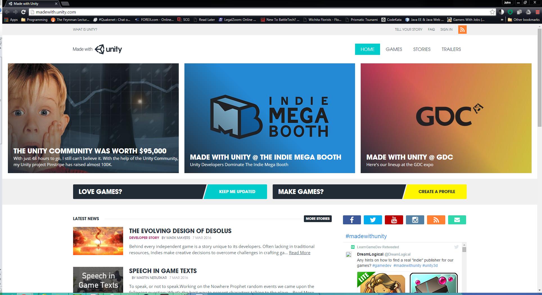Go back with the browser back arrow
Viewport: 542px width, 295px height.
[7, 12]
